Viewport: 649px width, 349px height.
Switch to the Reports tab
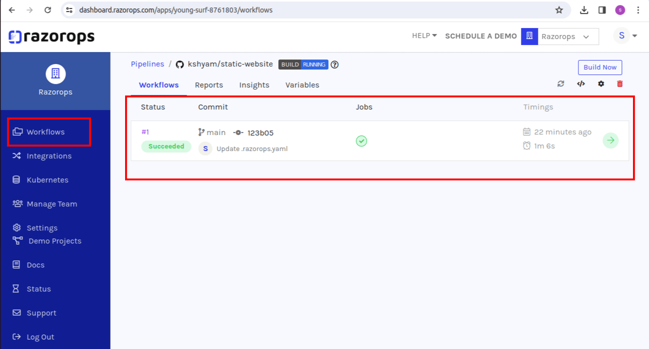[x=209, y=85]
